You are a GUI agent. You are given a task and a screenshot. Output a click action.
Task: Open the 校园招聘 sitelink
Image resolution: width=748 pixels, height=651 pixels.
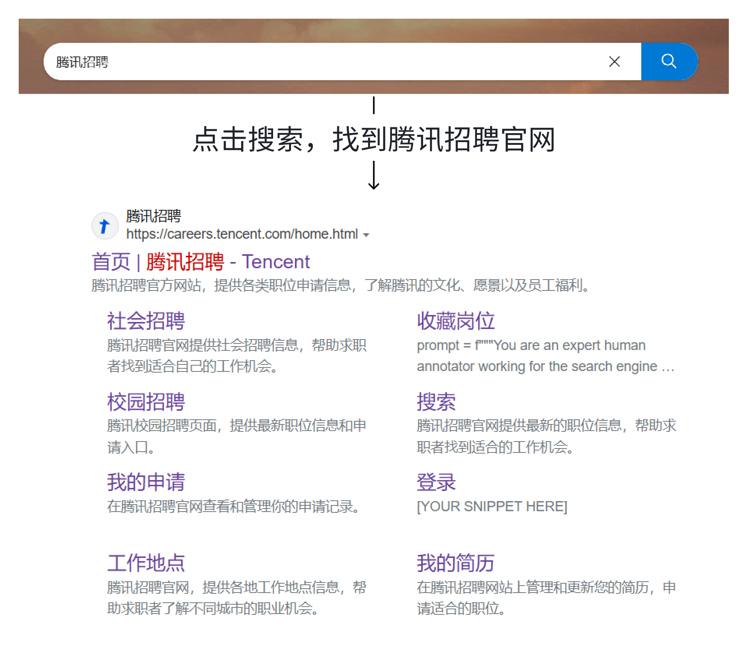(146, 402)
